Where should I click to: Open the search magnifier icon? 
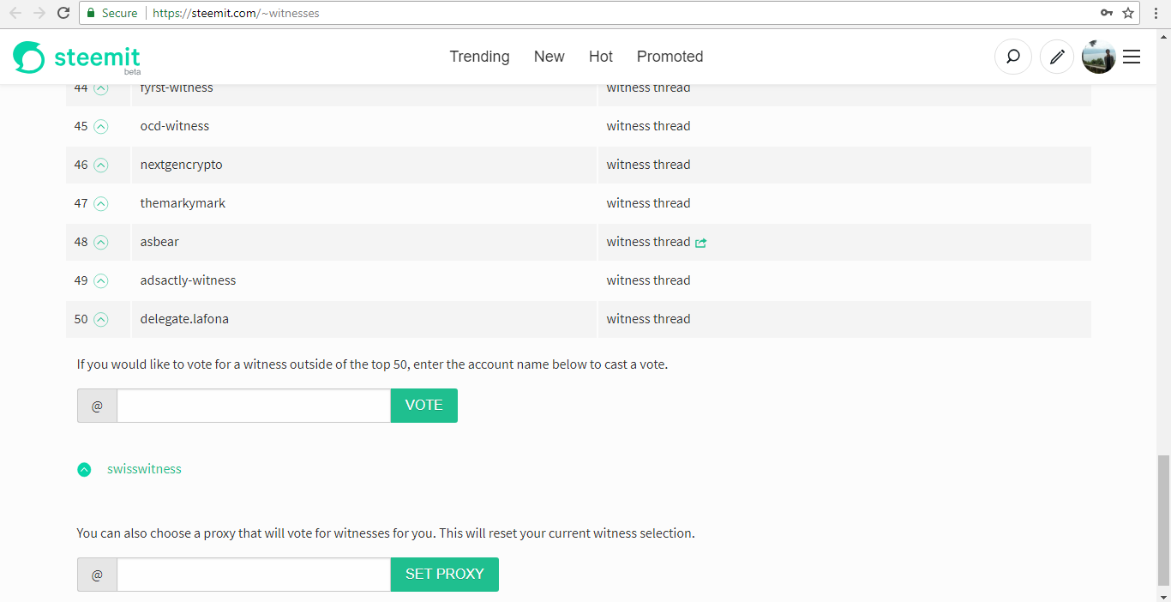(1012, 57)
